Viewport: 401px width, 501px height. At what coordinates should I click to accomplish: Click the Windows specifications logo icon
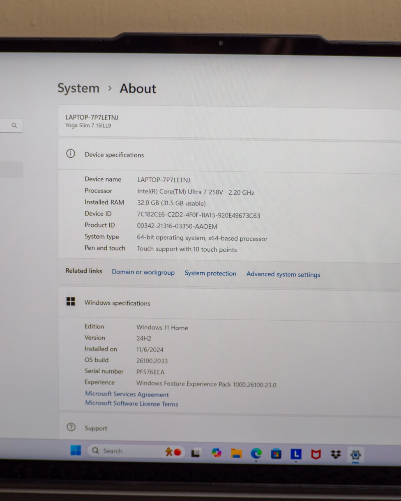71,302
